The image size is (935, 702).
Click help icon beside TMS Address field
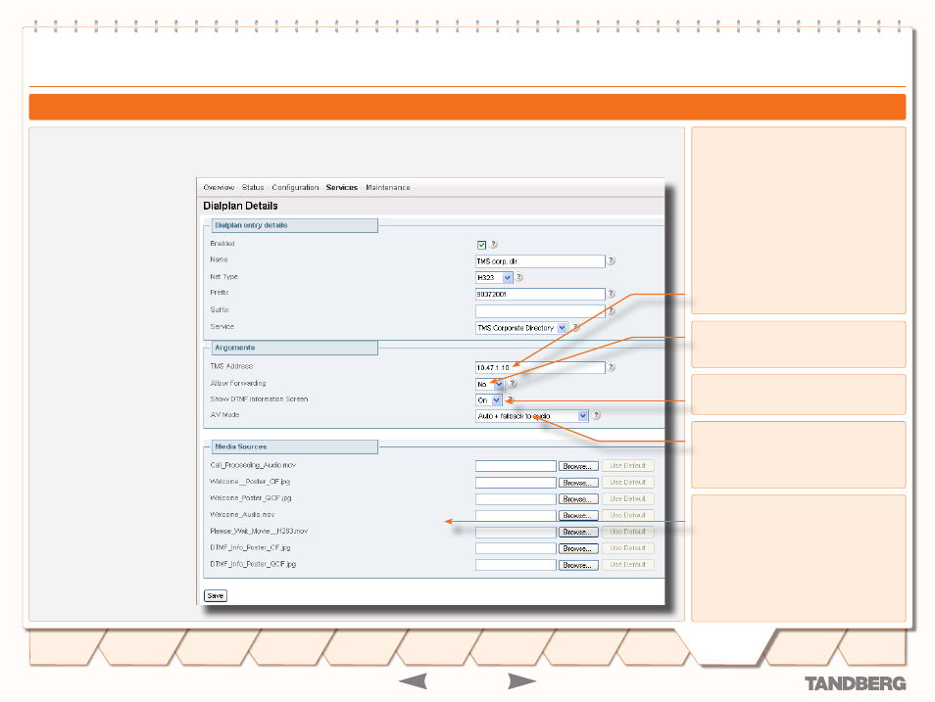[x=612, y=366]
